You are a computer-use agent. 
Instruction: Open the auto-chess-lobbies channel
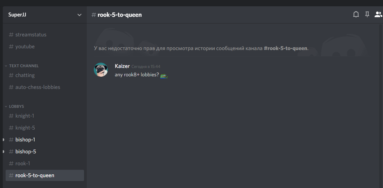click(x=45, y=87)
